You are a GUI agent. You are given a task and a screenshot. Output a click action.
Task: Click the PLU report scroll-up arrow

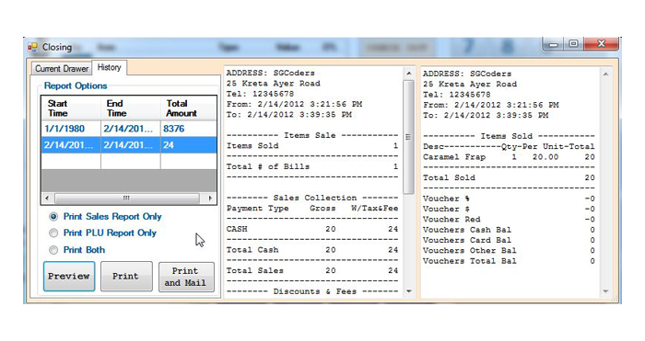tap(605, 74)
